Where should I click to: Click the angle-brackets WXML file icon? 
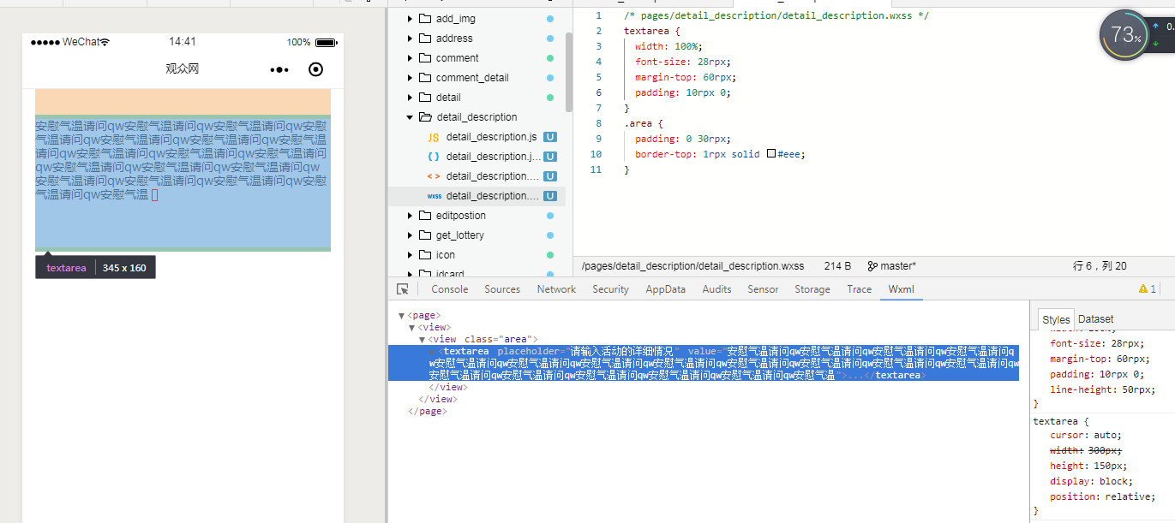click(x=434, y=176)
